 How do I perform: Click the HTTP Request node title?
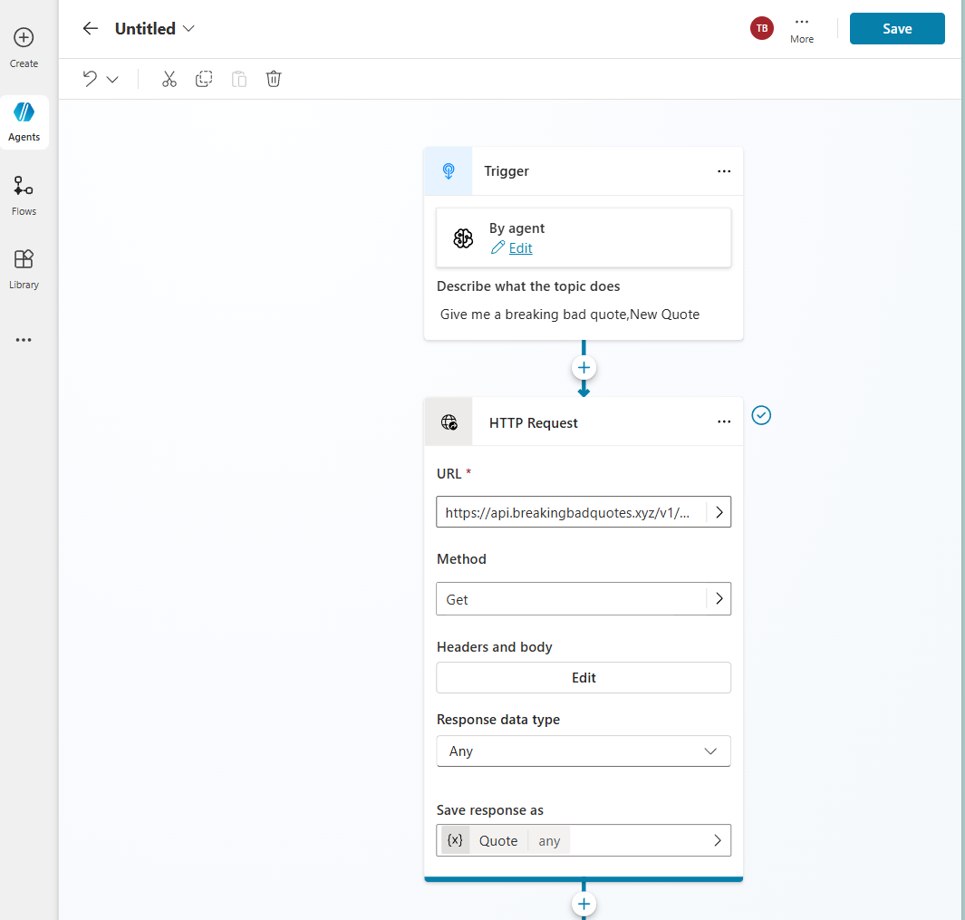[x=533, y=423]
